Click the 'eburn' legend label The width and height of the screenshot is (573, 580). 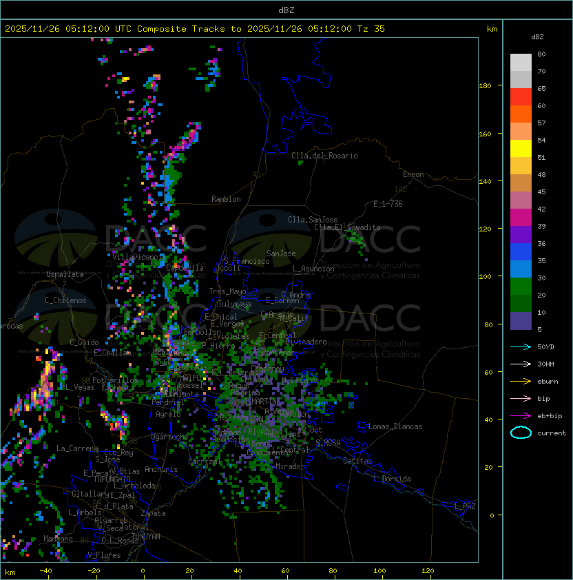(548, 382)
